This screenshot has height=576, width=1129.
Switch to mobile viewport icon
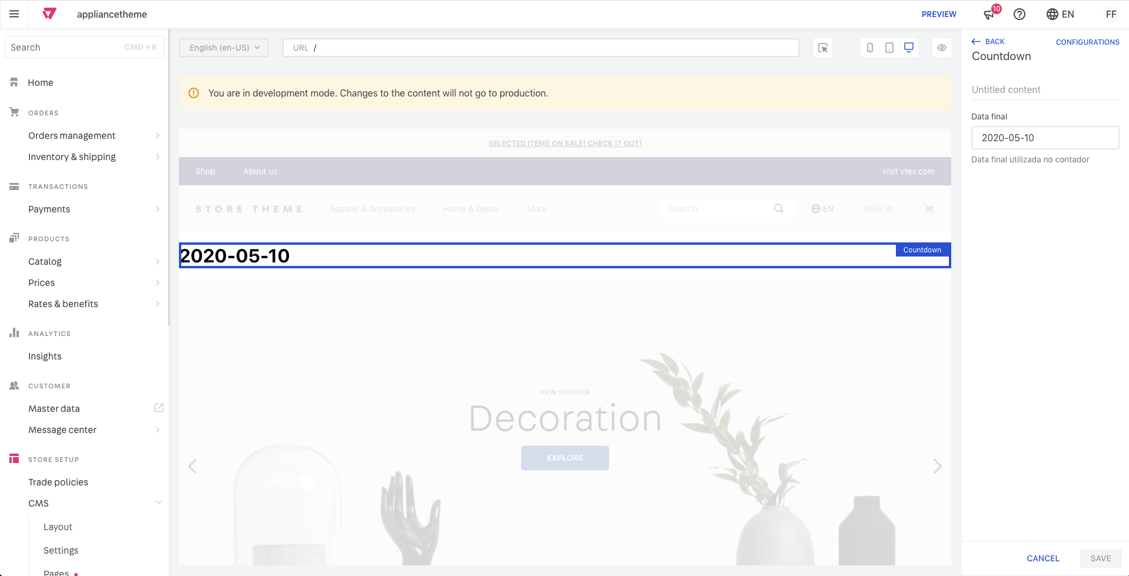(870, 48)
